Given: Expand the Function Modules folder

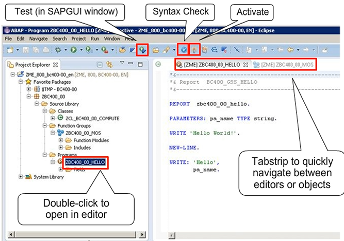Looking at the screenshot, I should pyautogui.click(x=61, y=140).
